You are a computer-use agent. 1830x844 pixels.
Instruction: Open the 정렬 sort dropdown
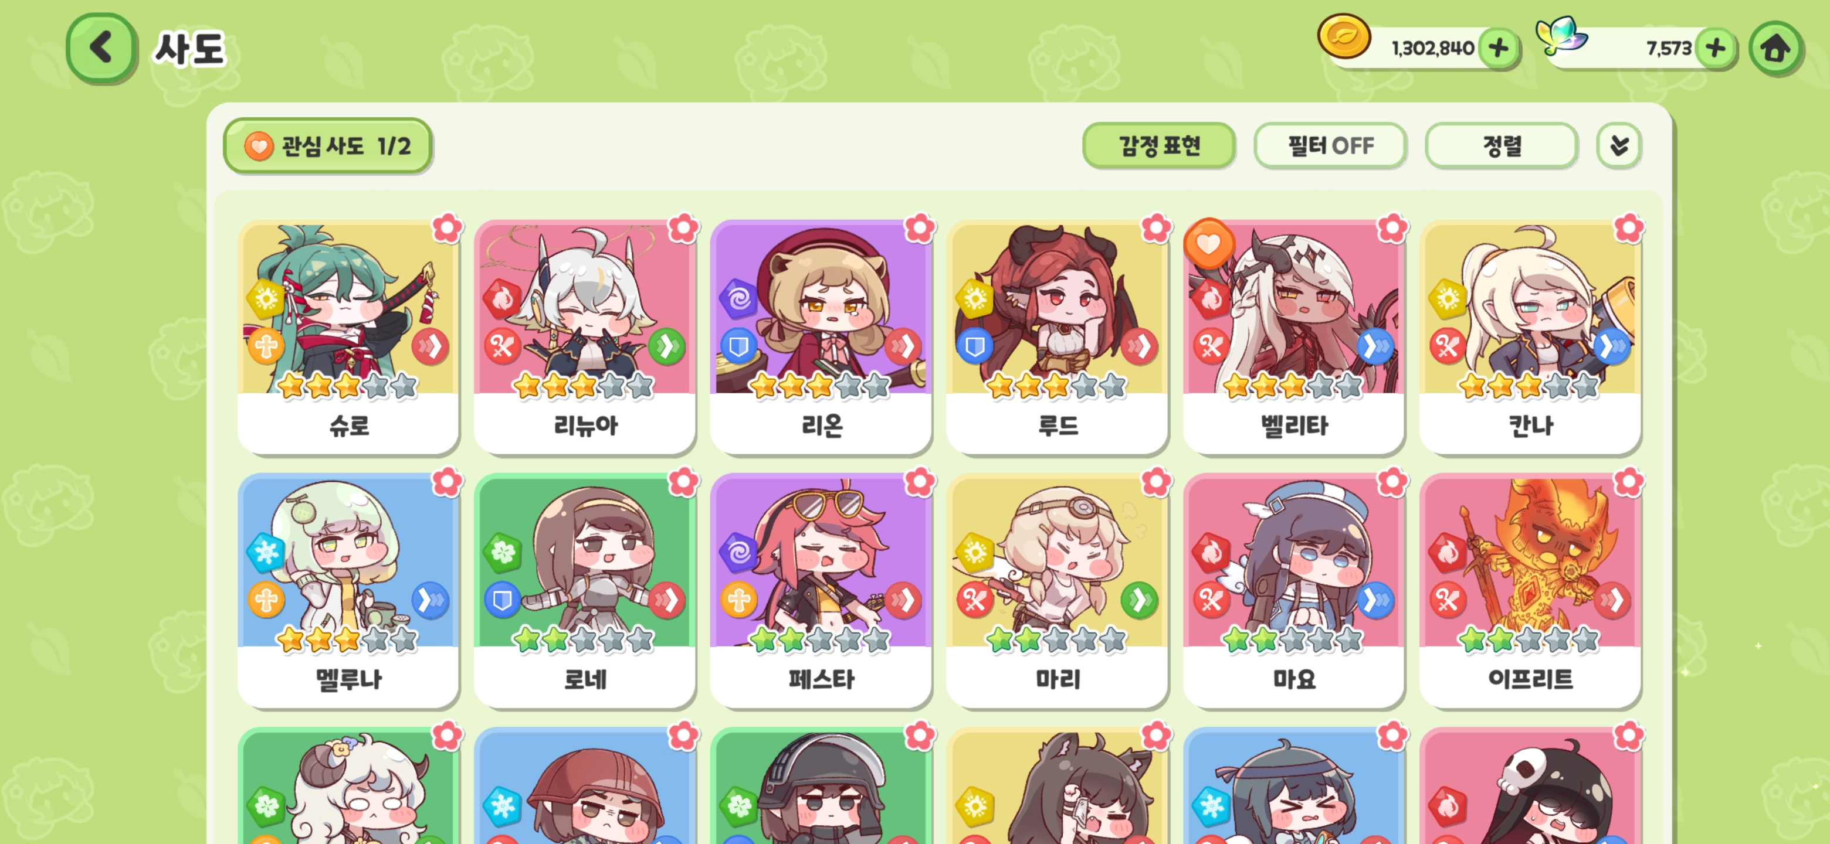click(1501, 145)
